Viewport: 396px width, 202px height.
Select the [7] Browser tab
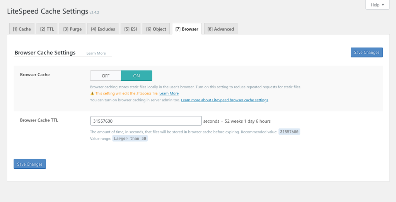click(187, 29)
